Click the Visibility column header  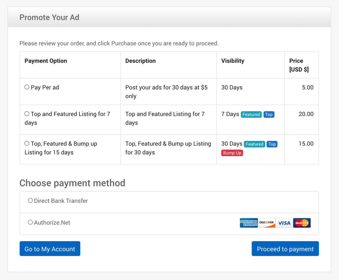(233, 61)
